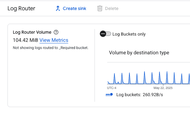Screen dimensions: 190x113
Task: Click the small bump after first chart spike
Action: [x=118, y=83]
